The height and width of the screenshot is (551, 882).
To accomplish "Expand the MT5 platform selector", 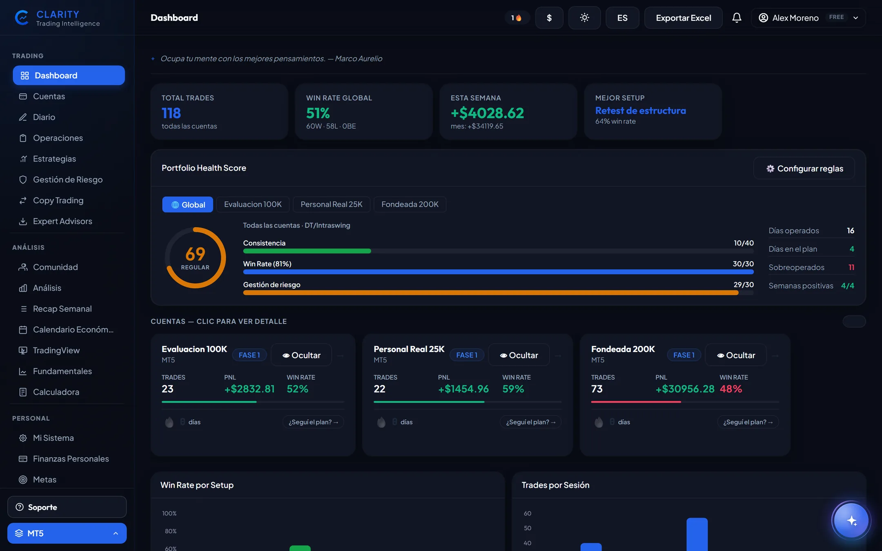I will pyautogui.click(x=67, y=533).
